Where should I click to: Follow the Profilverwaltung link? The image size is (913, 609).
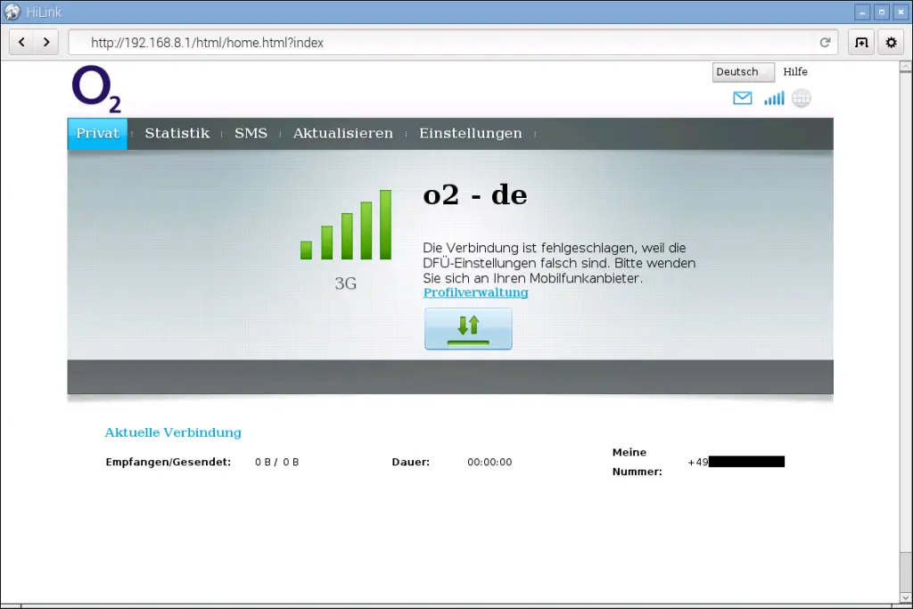(476, 292)
